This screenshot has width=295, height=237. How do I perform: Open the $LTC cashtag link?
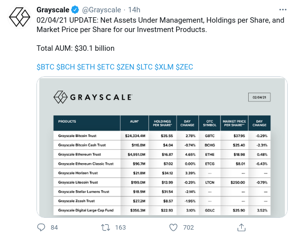click(x=145, y=67)
